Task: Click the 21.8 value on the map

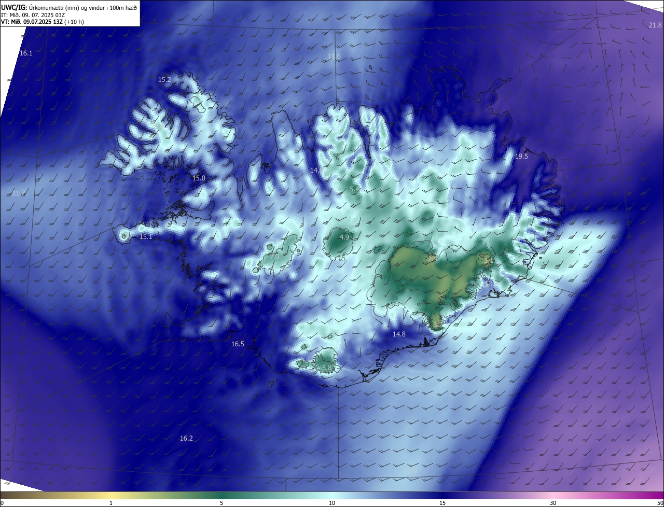Action: click(x=655, y=25)
